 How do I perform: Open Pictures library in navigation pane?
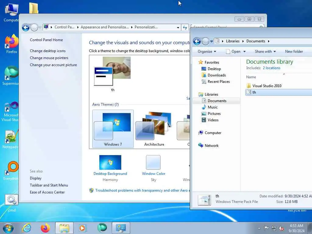[214, 113]
